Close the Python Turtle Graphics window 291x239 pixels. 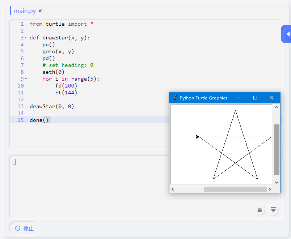coord(272,98)
